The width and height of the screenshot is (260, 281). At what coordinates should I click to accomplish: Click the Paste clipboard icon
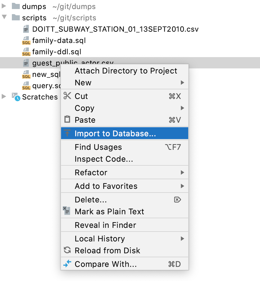pos(67,119)
